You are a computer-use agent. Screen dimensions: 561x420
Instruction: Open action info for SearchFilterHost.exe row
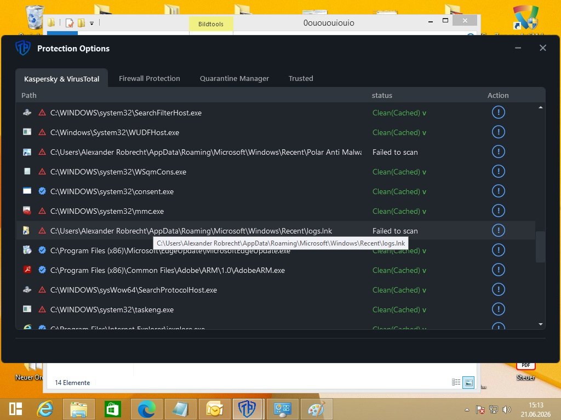click(498, 112)
